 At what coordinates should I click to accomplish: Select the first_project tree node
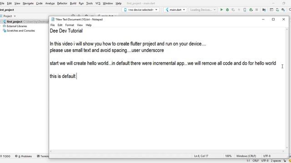tap(15, 22)
